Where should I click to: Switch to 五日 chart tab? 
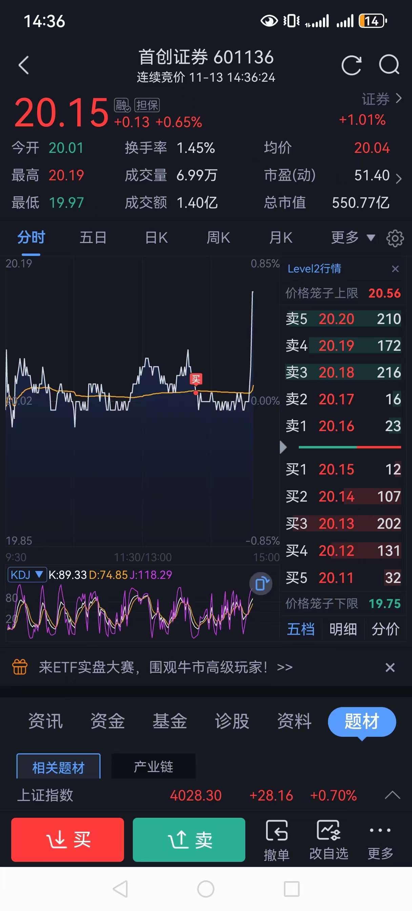click(x=94, y=237)
